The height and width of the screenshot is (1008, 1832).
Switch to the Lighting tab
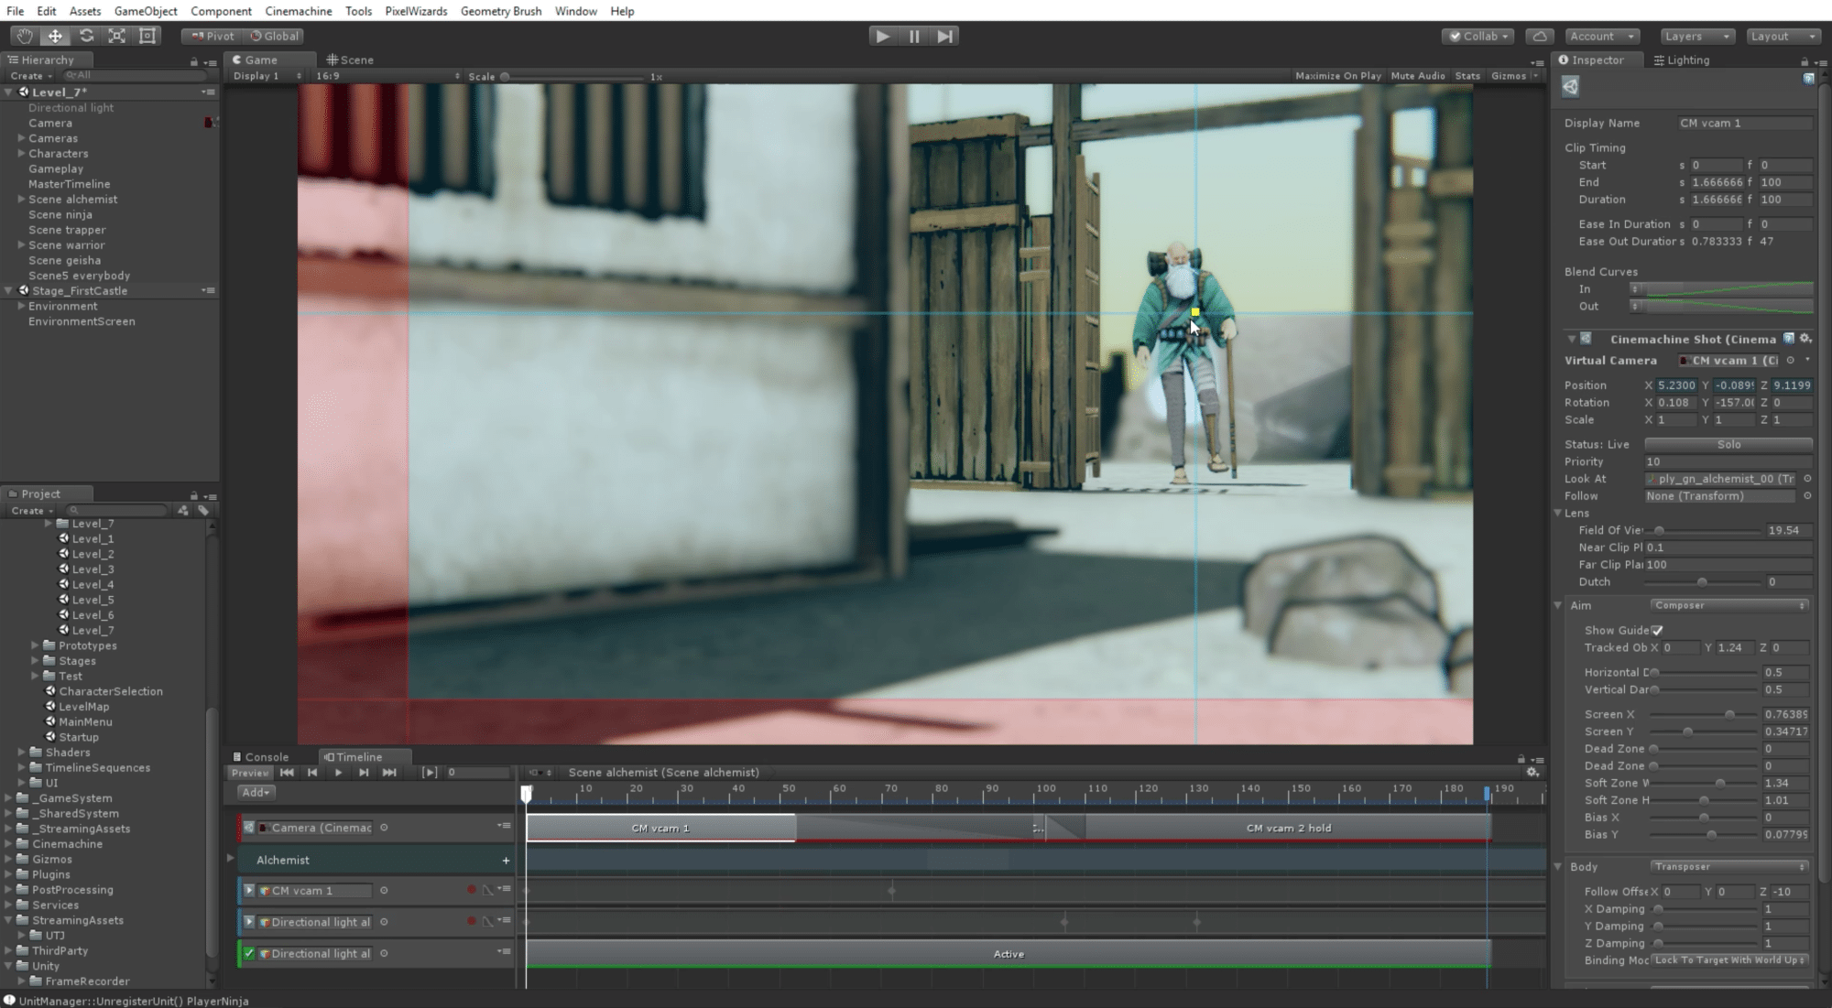click(x=1681, y=60)
